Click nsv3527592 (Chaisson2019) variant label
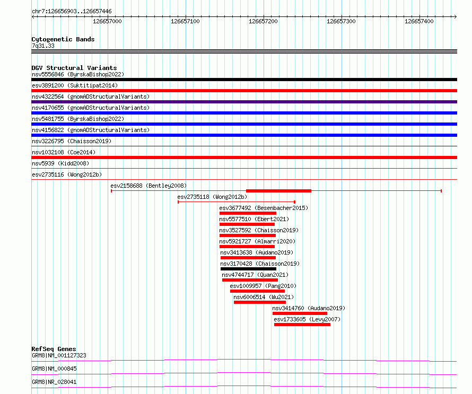 [x=259, y=230]
